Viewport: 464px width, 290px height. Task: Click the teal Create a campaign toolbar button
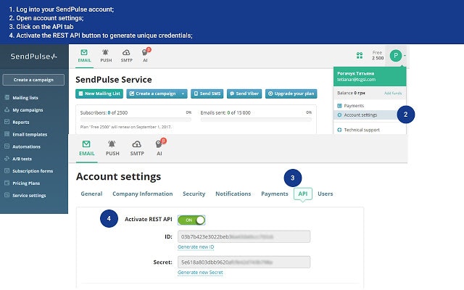(153, 94)
